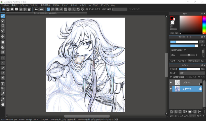Click the brush size slider

184,42
